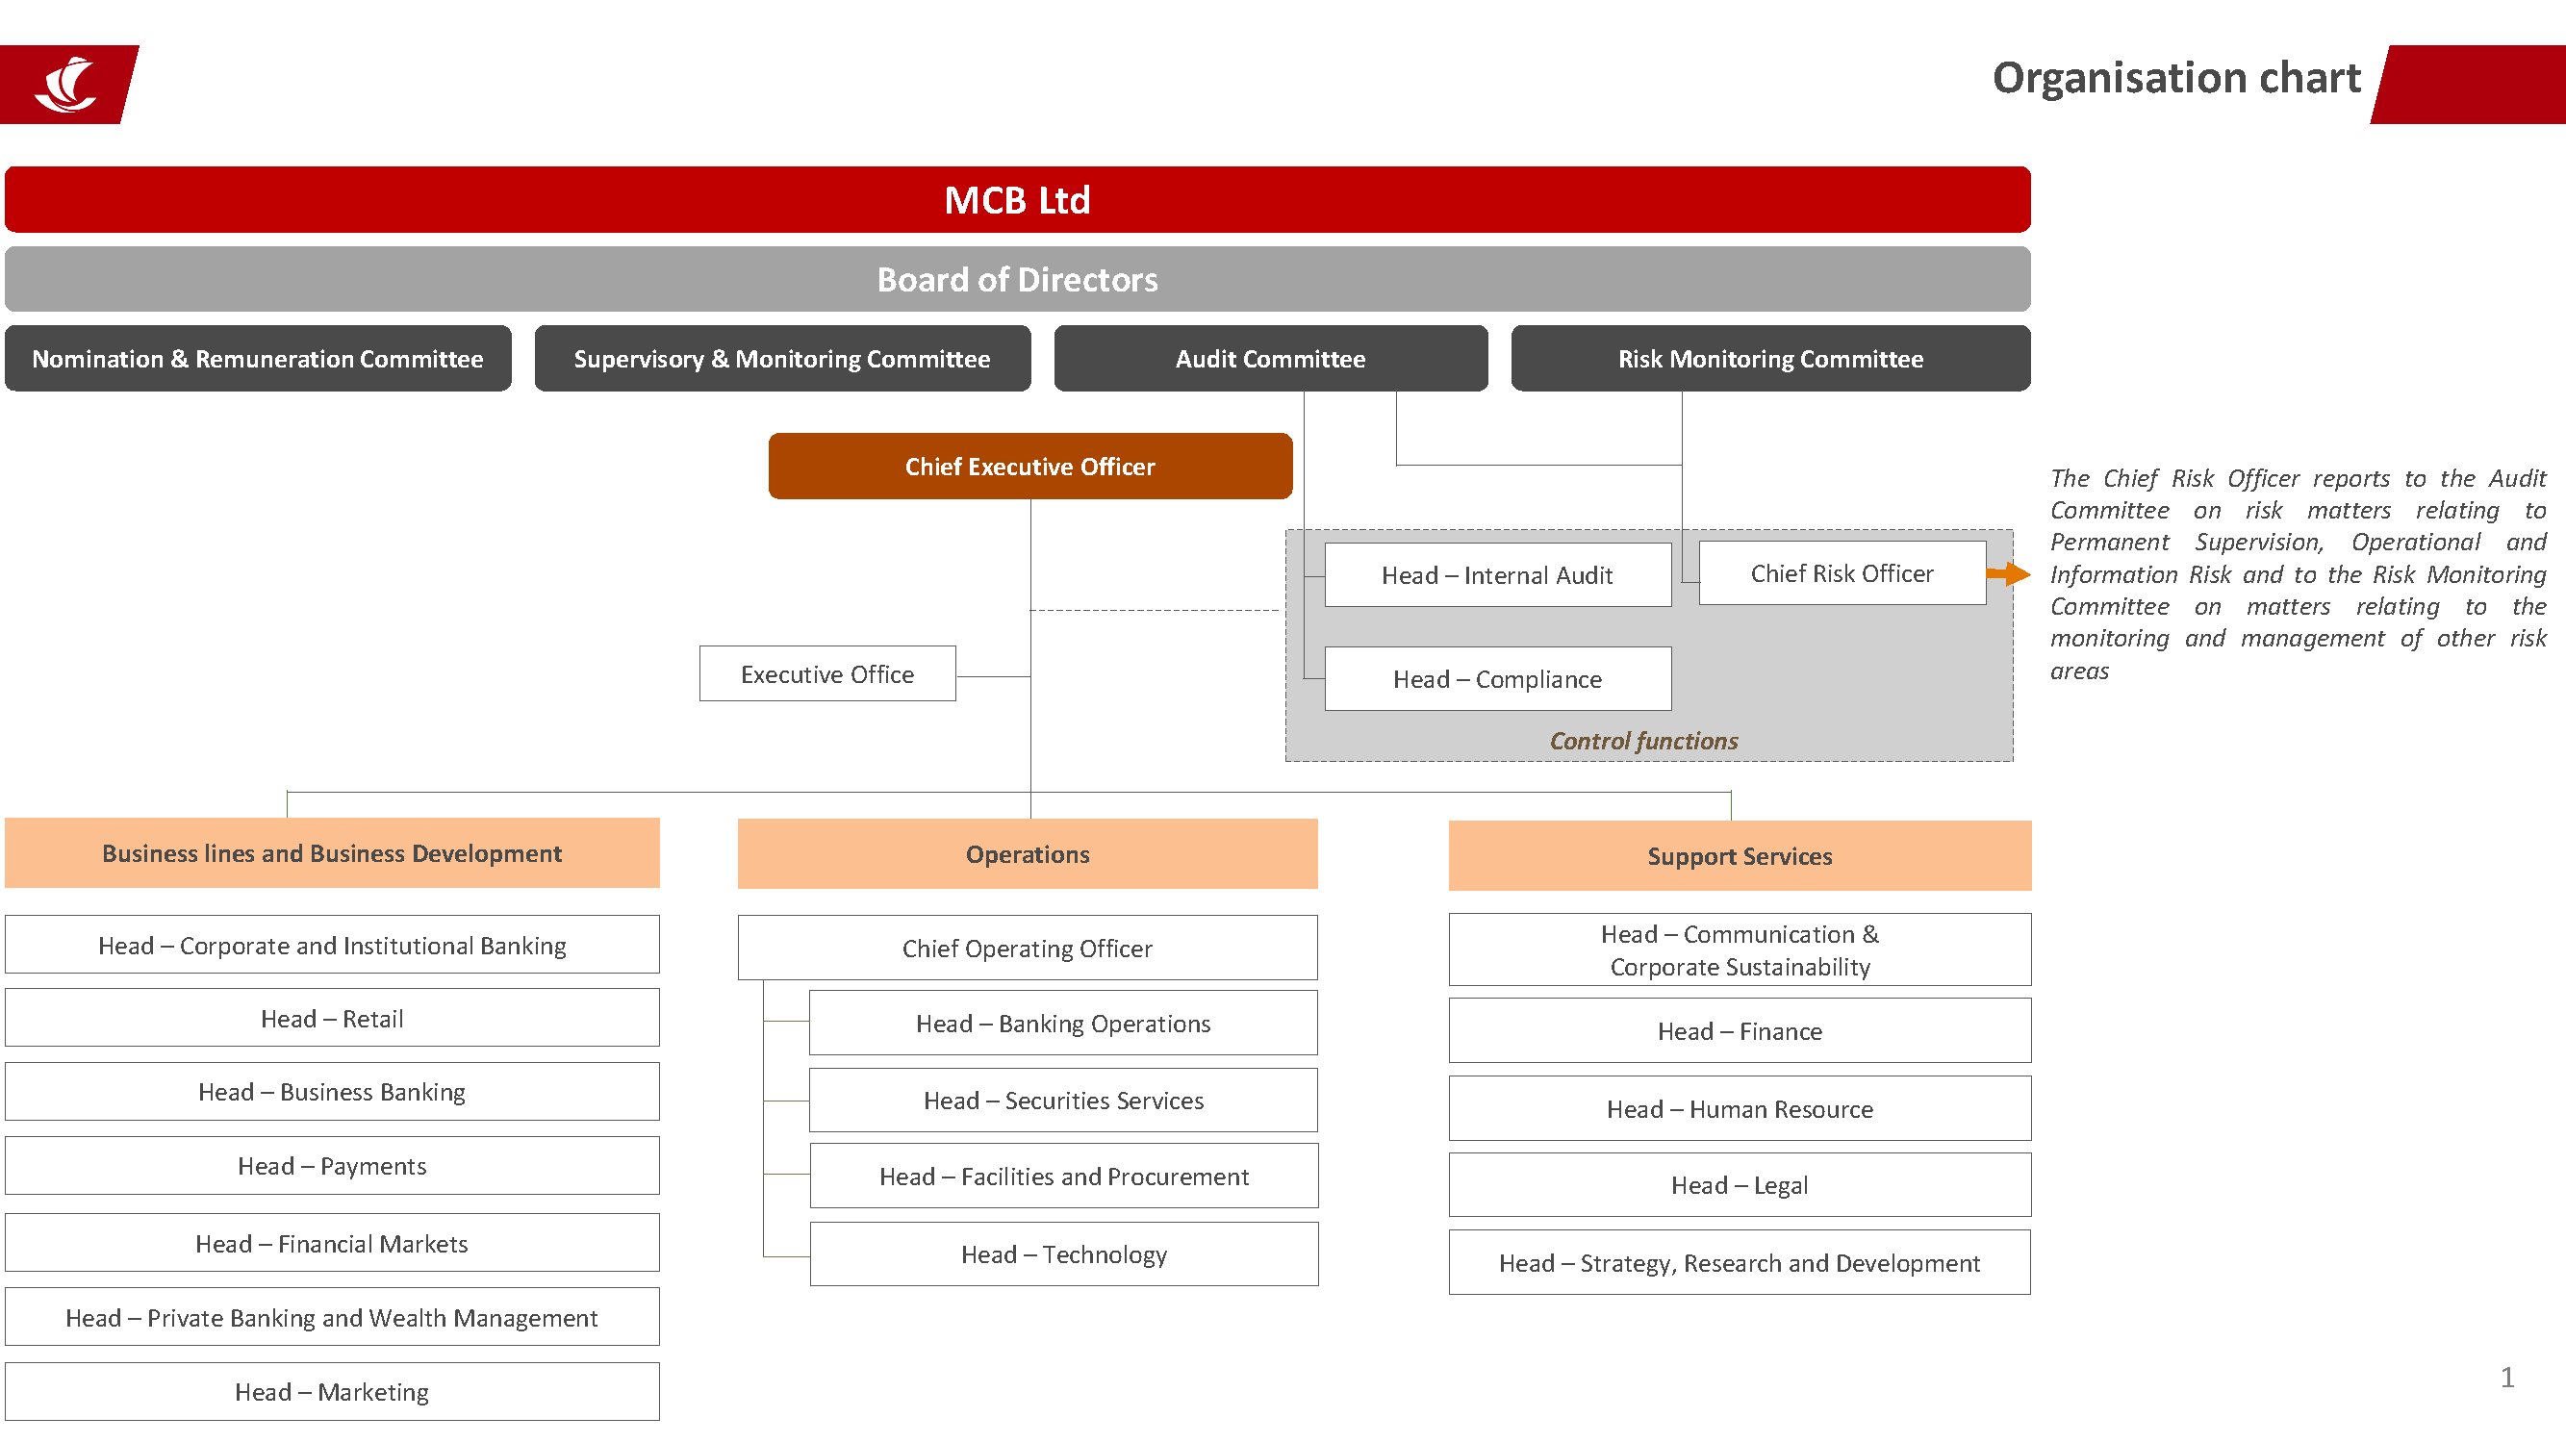
Task: Click 'Head – Private Banking and Wealth Management'
Action: point(332,1318)
